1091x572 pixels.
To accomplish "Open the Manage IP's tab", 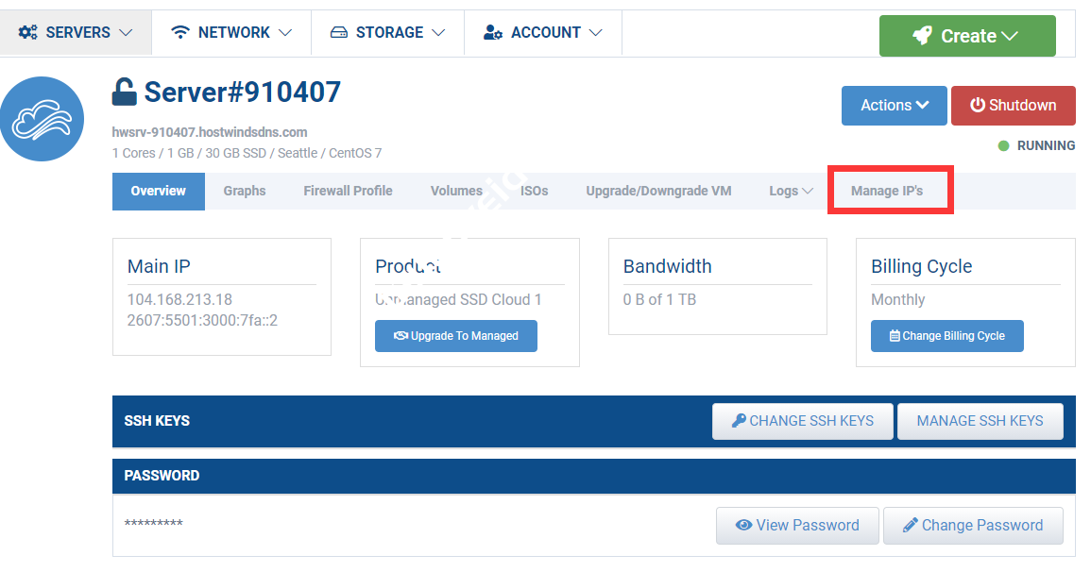I will [887, 191].
